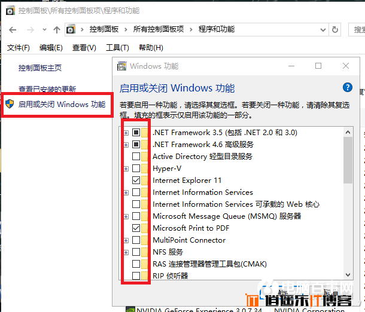
Task: Expand the Internet Information Services node
Action: [x=126, y=192]
